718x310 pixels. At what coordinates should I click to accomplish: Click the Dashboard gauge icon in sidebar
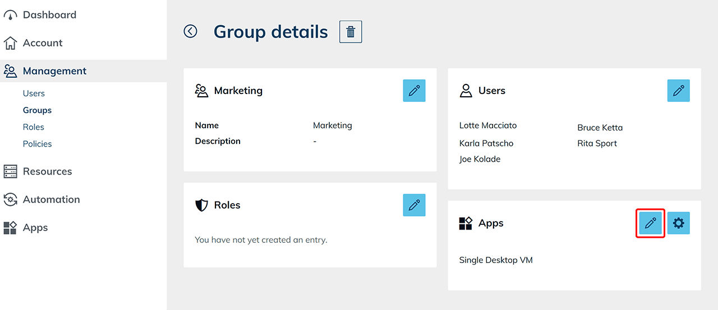point(10,15)
